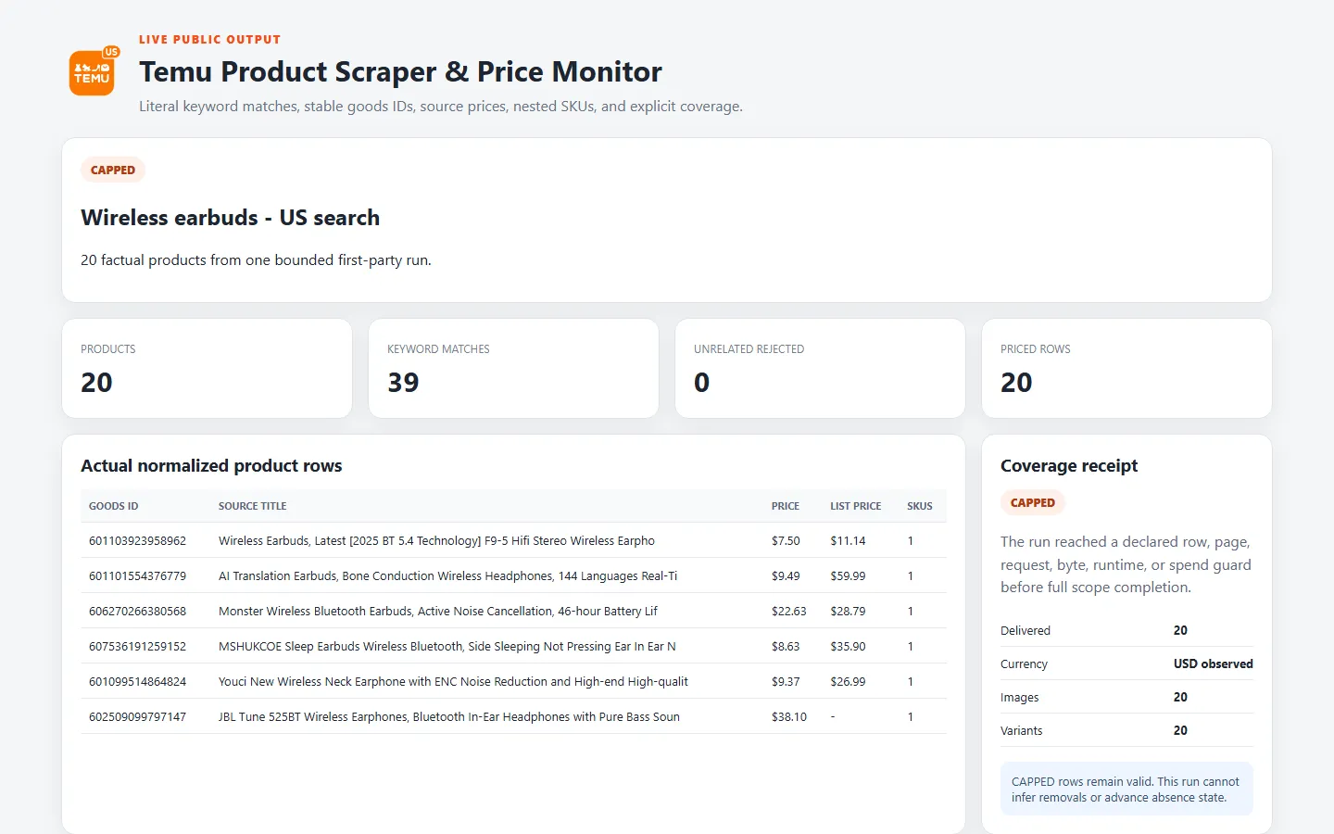Click the AI Translation Earbuds title
This screenshot has width=1334, height=834.
(447, 575)
